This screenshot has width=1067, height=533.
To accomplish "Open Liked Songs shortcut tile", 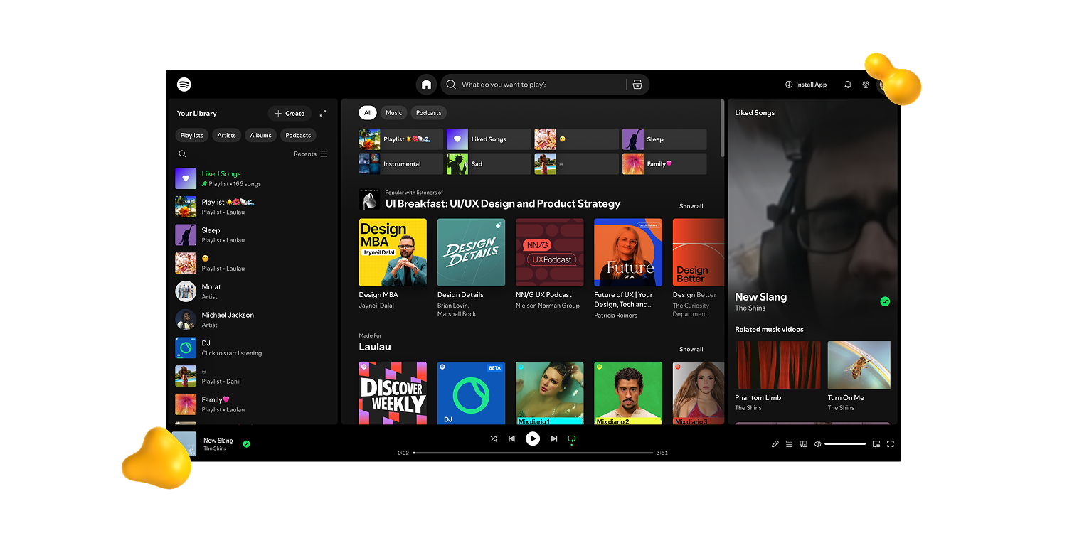I will 489,139.
